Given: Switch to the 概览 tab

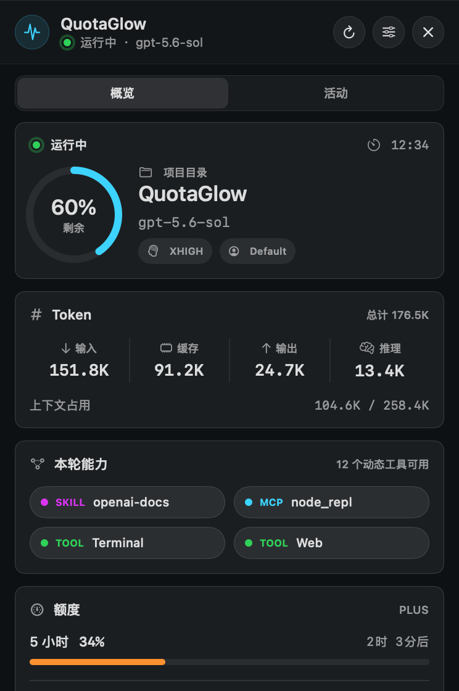Looking at the screenshot, I should coord(122,93).
